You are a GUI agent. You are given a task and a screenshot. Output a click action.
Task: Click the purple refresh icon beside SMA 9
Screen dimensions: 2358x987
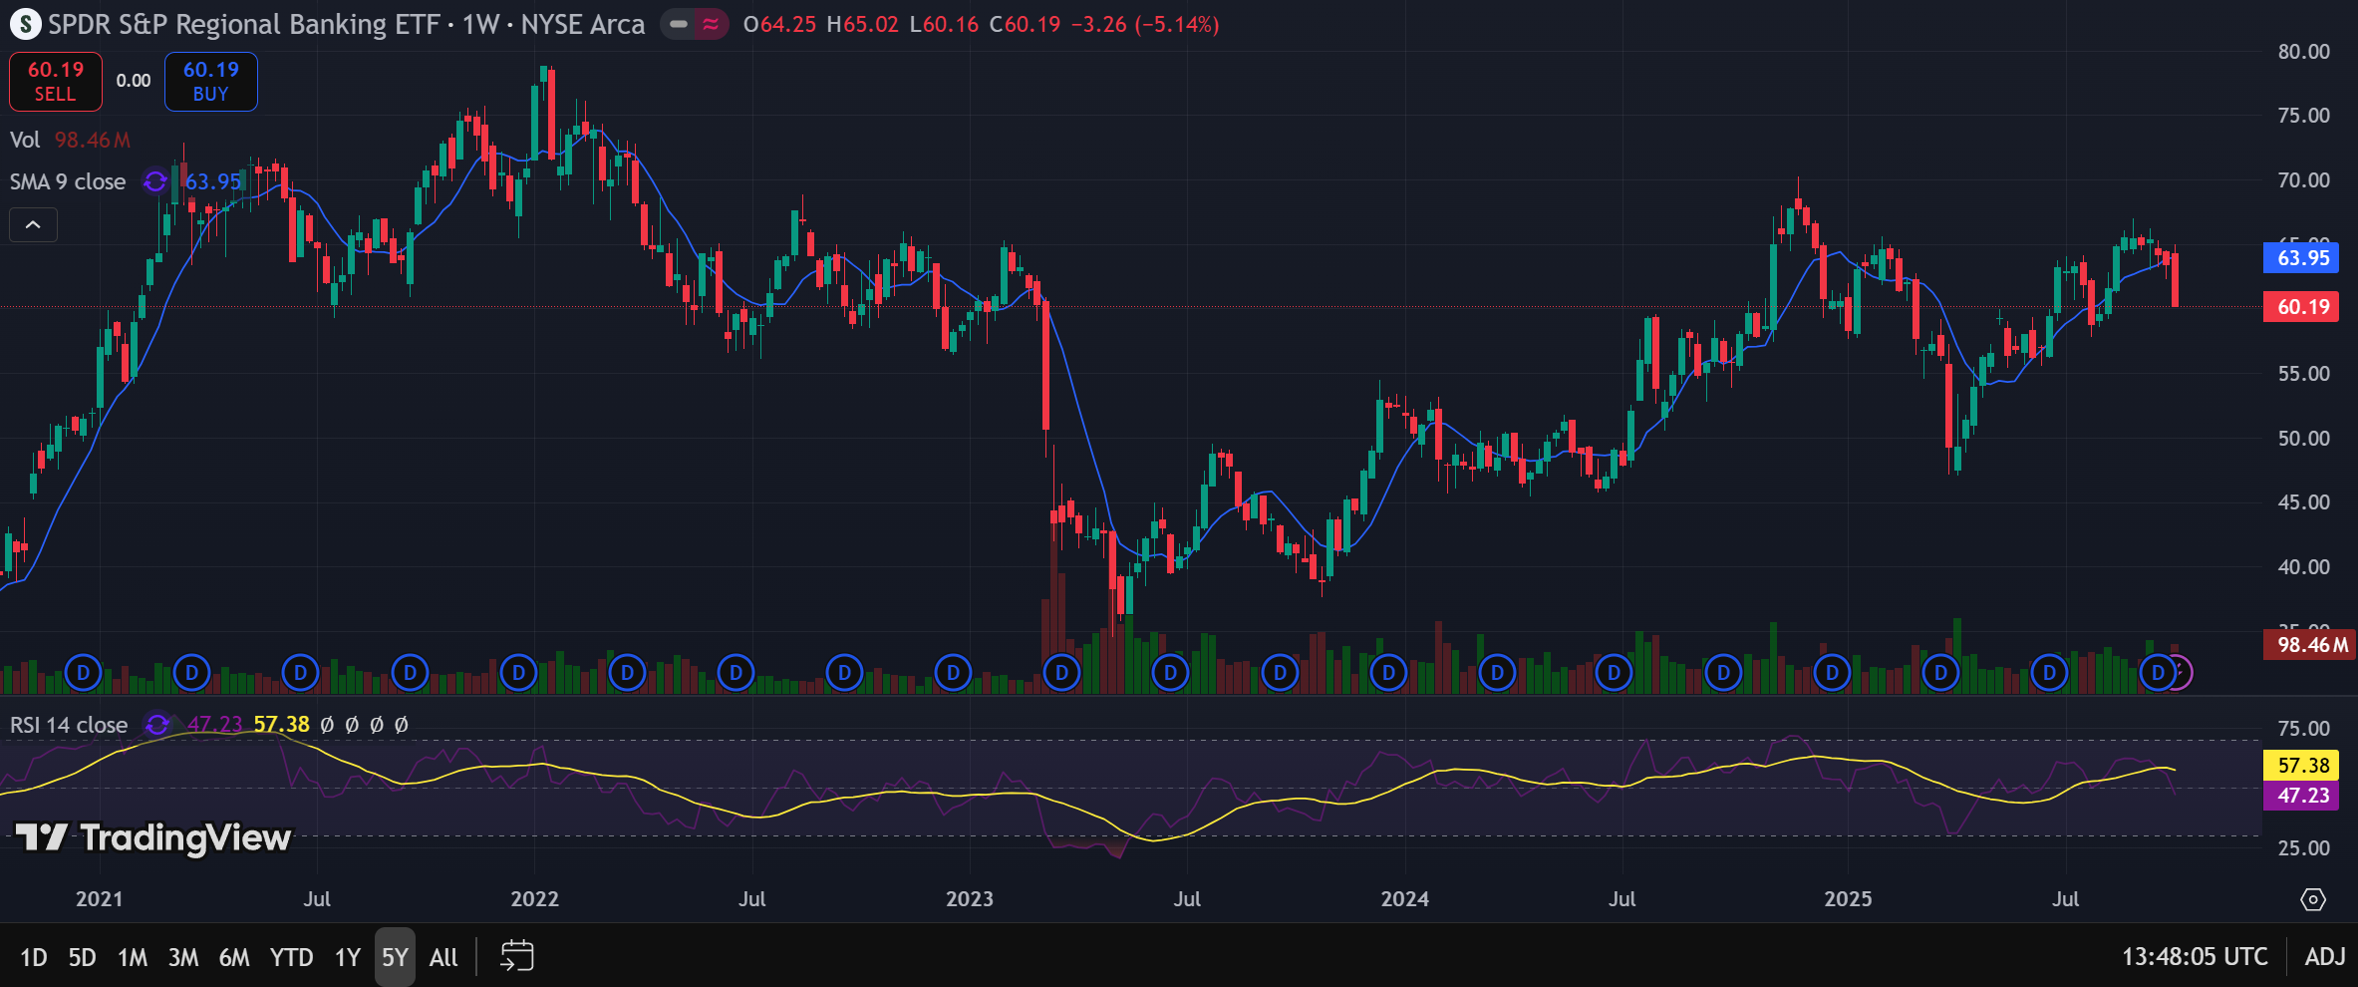154,181
